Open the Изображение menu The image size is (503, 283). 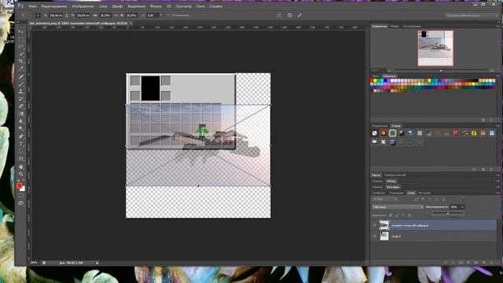(83, 6)
